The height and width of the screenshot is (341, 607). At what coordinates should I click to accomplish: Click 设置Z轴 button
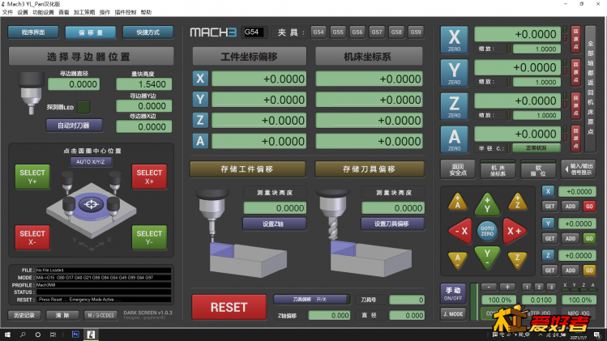coord(275,224)
